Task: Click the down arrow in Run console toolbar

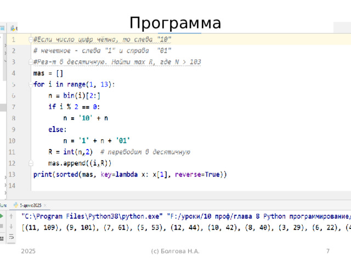Action: [x=11, y=226]
